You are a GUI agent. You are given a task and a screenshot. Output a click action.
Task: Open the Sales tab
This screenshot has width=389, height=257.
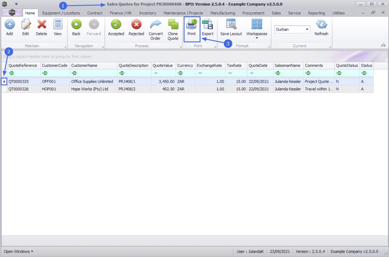[276, 13]
